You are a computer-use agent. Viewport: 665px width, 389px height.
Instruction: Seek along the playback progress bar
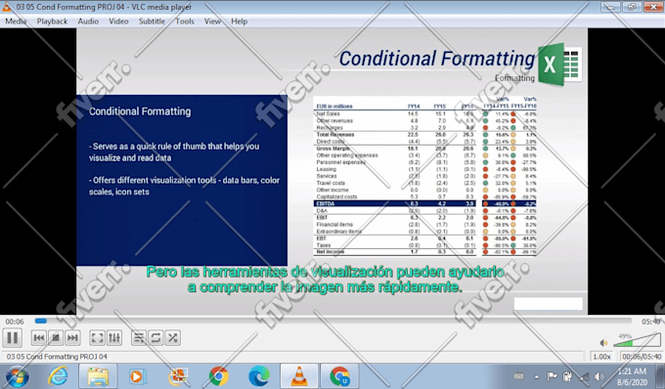coord(332,322)
